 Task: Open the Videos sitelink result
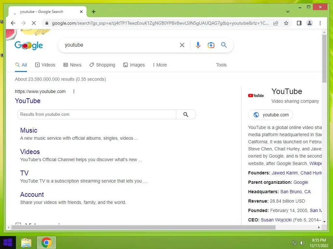(30, 152)
